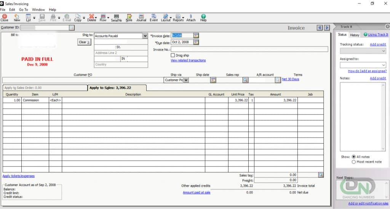Click the Layout toolbar icon
This screenshot has width=390, height=209.
[165, 18]
